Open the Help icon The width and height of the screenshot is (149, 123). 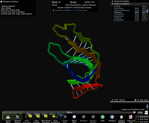[x=102, y=117]
